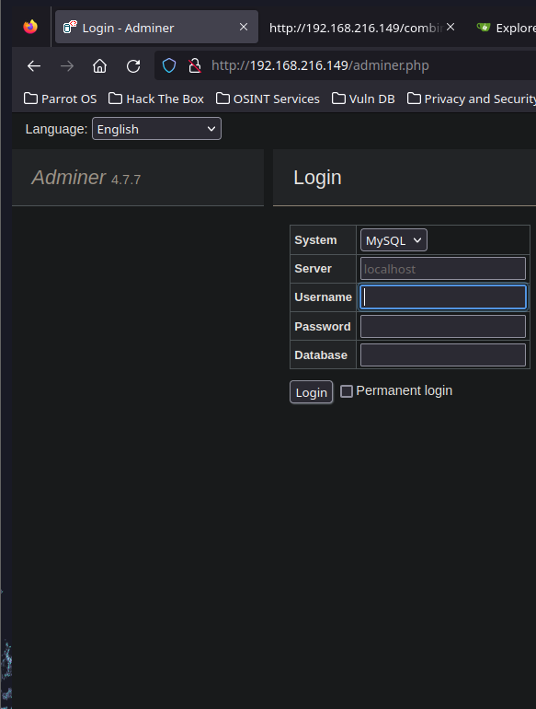
Task: Click the insecure connection padlock icon
Action: pyautogui.click(x=195, y=65)
